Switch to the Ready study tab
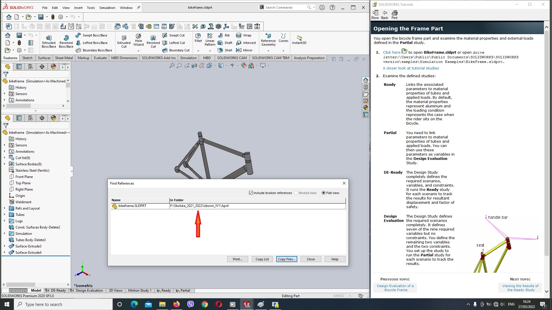Screen dimensions: 552x310 click(x=164, y=290)
